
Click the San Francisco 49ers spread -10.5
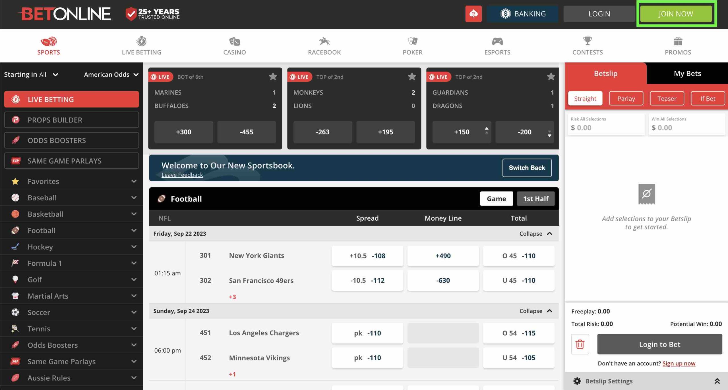click(x=367, y=280)
